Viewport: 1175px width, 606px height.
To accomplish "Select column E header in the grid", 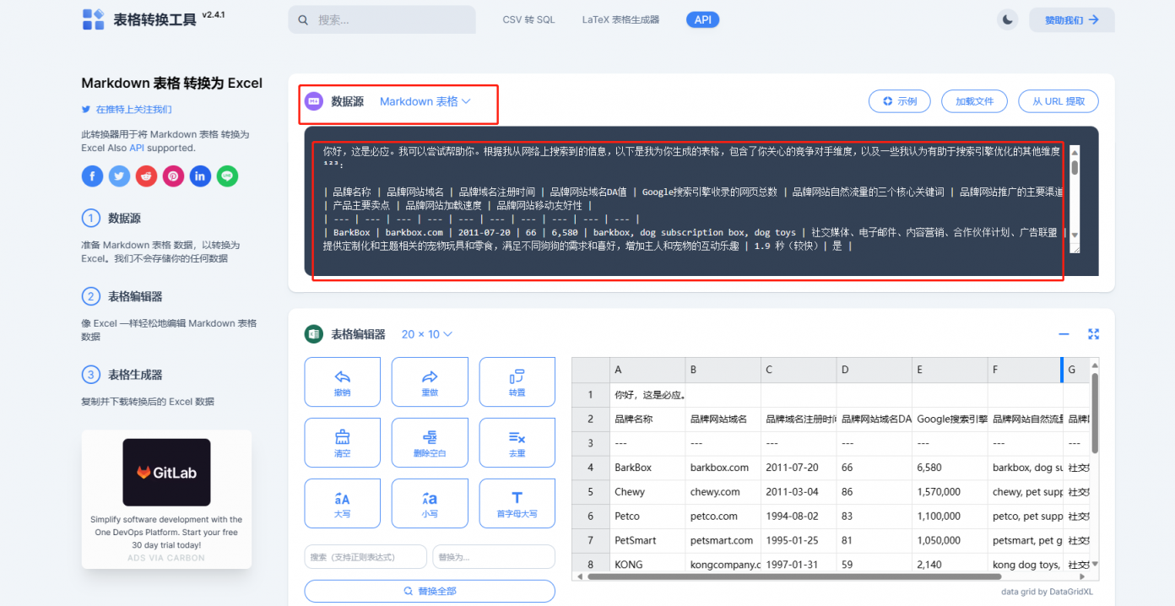I will point(950,370).
